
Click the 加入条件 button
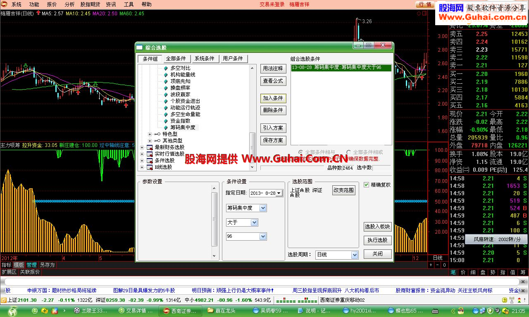[273, 98]
